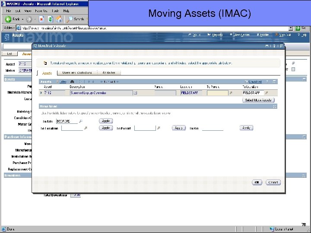Click Apply next to Mass Move To Location
The height and width of the screenshot is (233, 311).
coord(106,128)
